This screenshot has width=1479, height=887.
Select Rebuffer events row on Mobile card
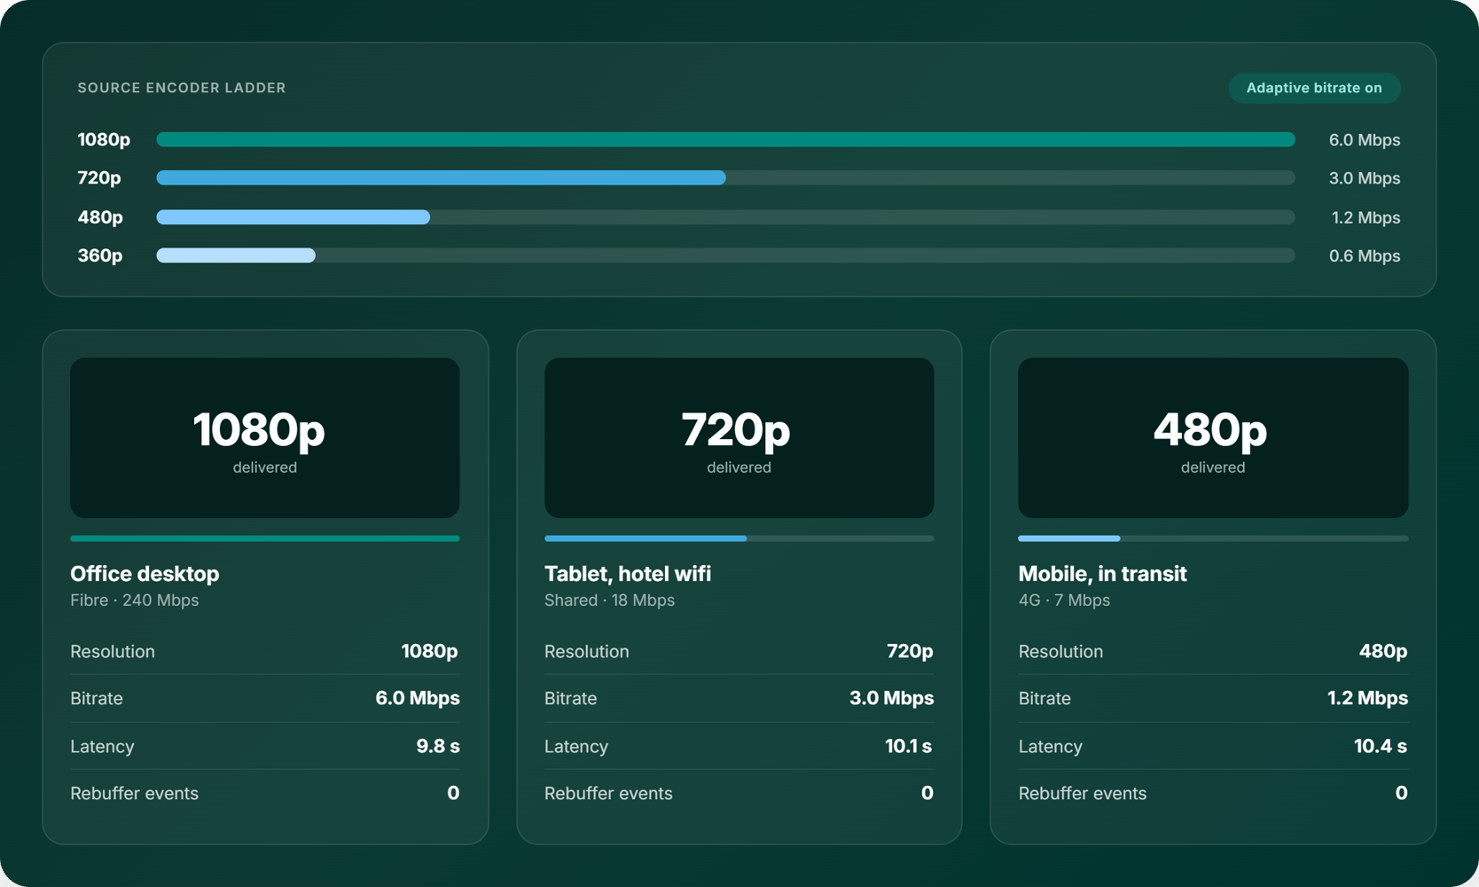pyautogui.click(x=1213, y=793)
